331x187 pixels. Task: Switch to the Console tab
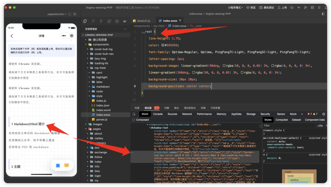coord(158,114)
